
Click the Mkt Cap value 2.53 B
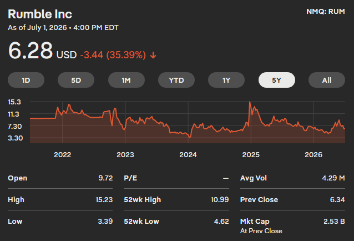coord(334,221)
